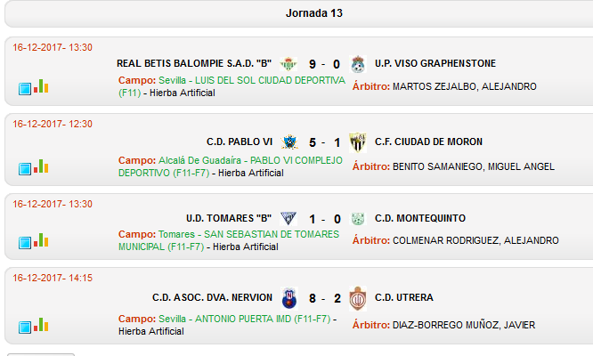Click the Jornada 13 header bar
The height and width of the screenshot is (356, 593).
299,13
